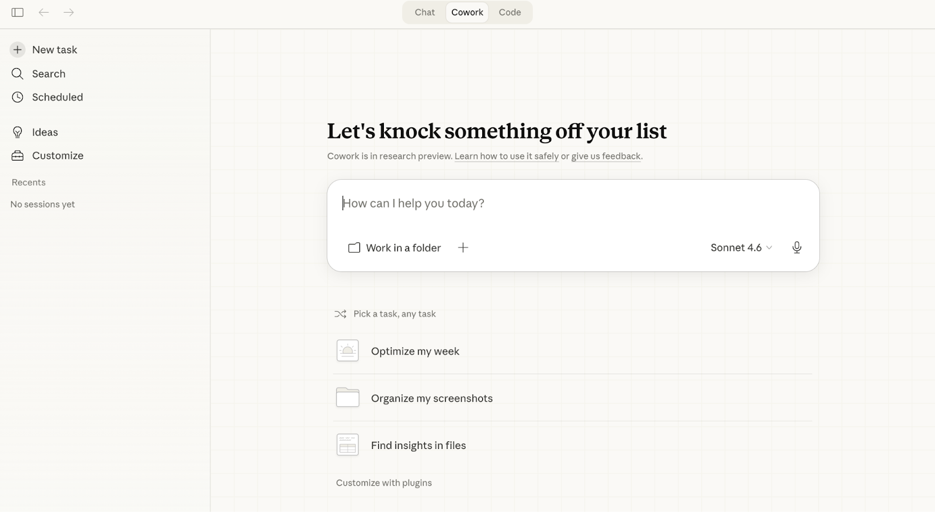Switch to the Chat tab

[425, 12]
